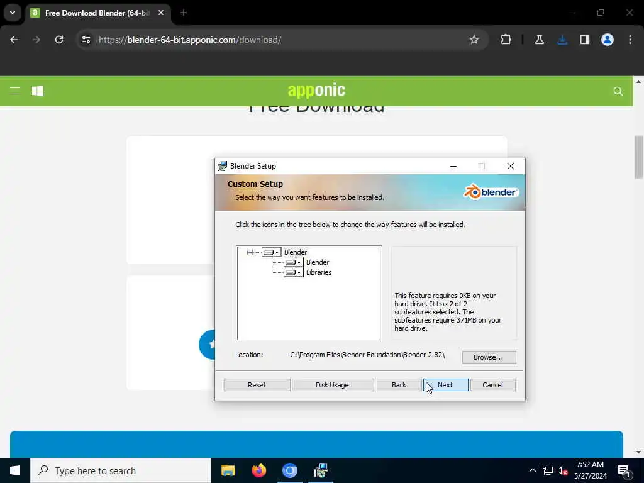Screen dimensions: 644x483
Task: Reload the page in Chrome
Action: point(59,40)
